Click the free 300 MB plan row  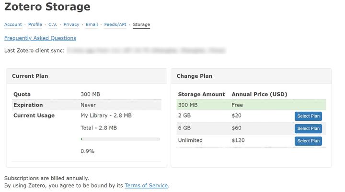[251, 105]
